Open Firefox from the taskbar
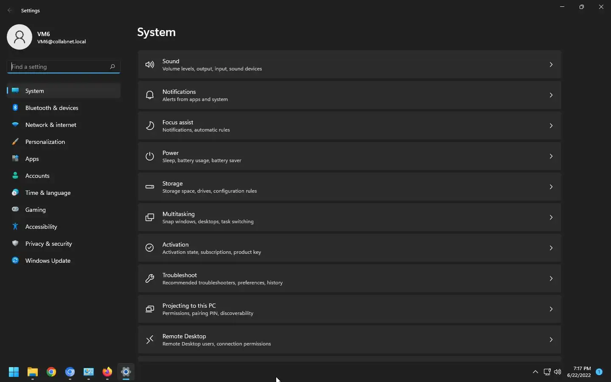Viewport: 611px width, 382px height. 107,372
